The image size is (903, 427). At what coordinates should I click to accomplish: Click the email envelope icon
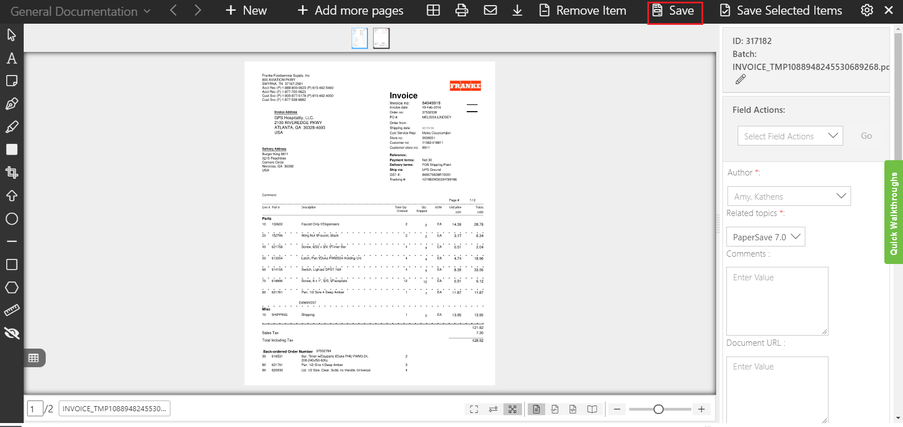coord(490,11)
